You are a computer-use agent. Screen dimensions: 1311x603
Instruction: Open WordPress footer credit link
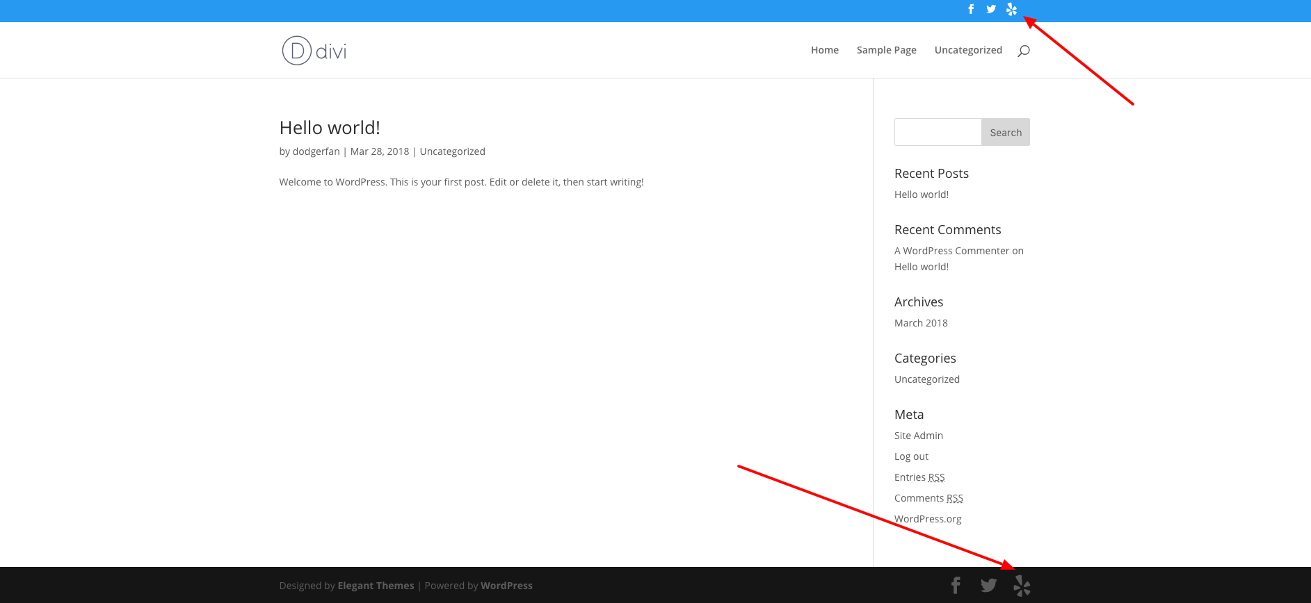506,586
